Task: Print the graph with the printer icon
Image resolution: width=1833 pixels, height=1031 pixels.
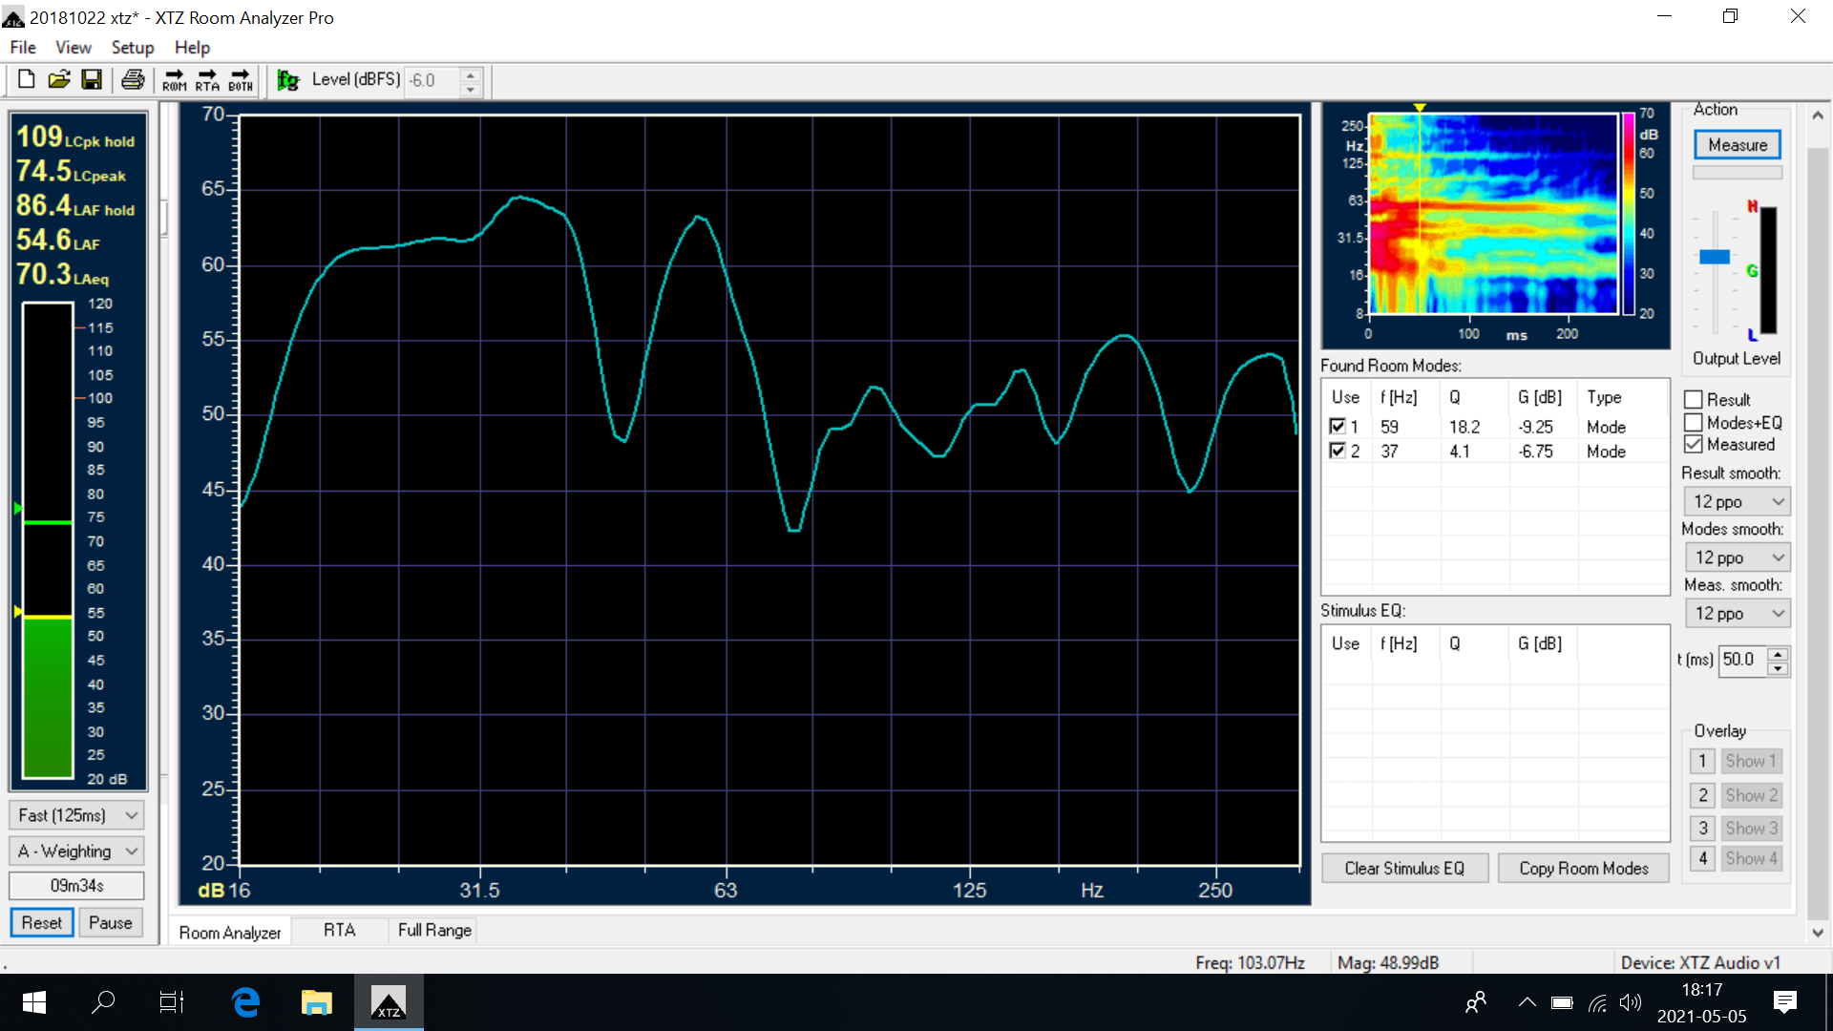Action: tap(133, 80)
